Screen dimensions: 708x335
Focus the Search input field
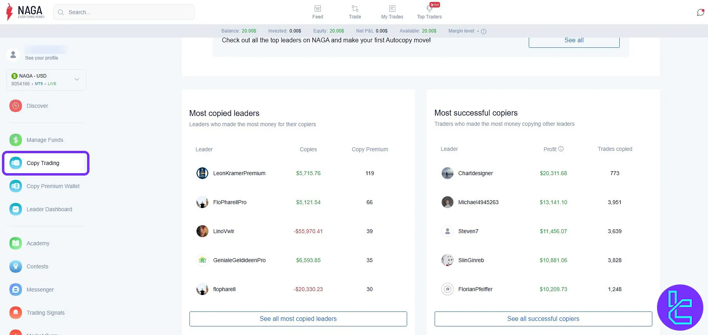click(x=124, y=12)
